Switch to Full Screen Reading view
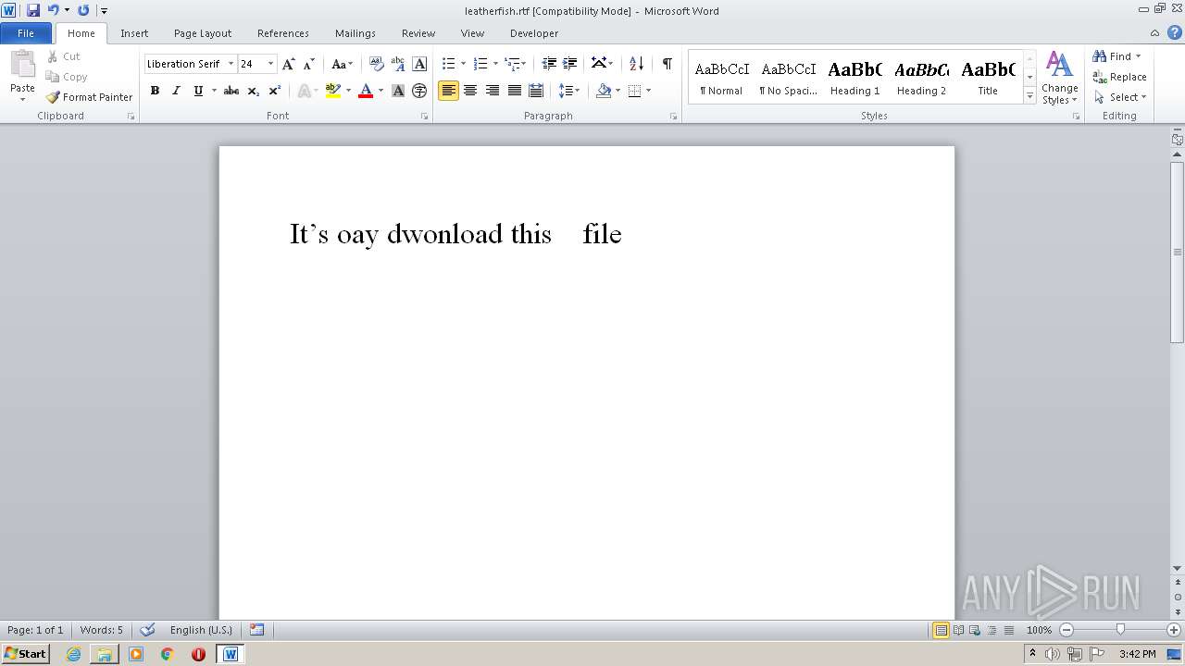The image size is (1185, 666). pos(957,630)
